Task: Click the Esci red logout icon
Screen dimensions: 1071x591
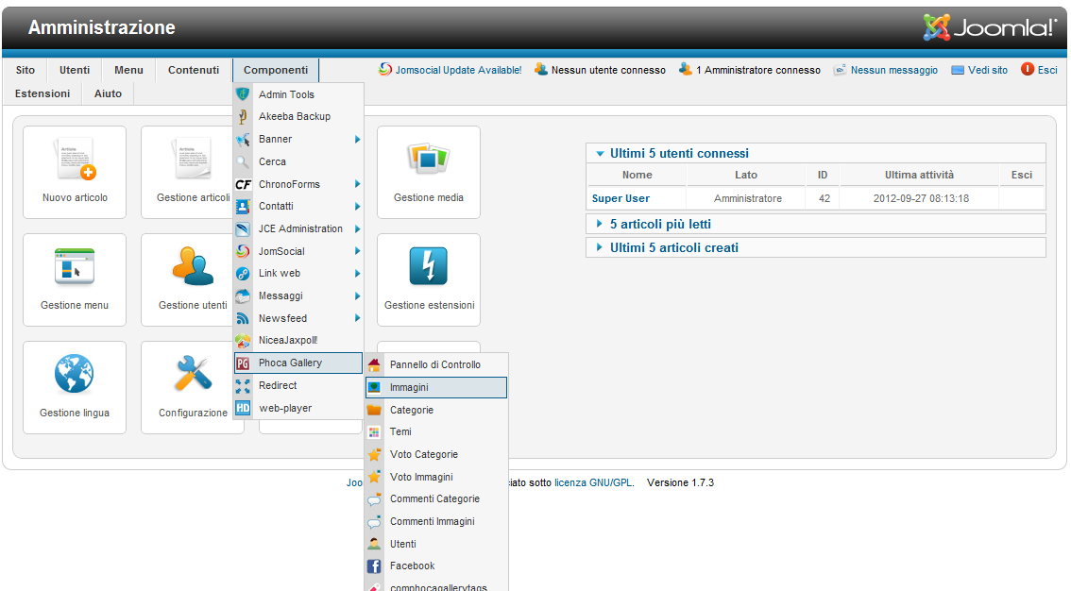Action: (x=1028, y=69)
